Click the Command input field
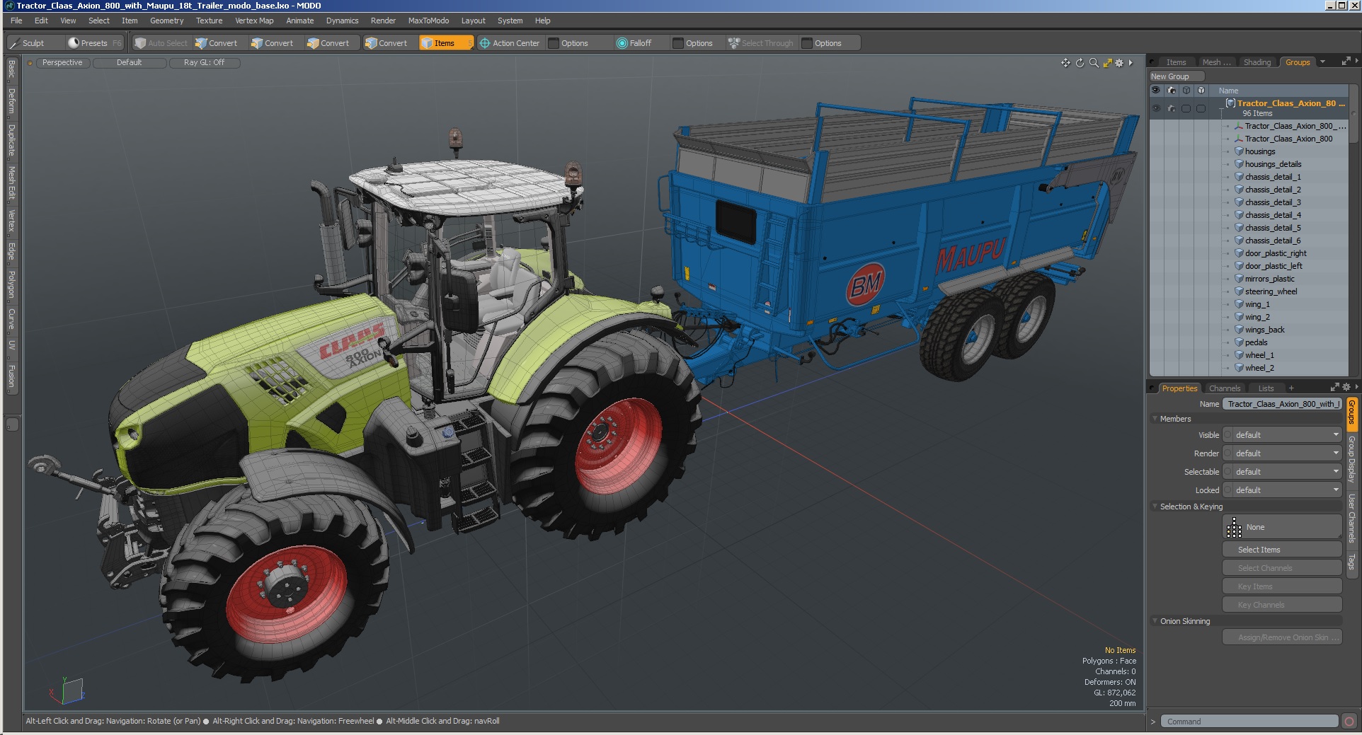The image size is (1362, 735). pos(1249,722)
